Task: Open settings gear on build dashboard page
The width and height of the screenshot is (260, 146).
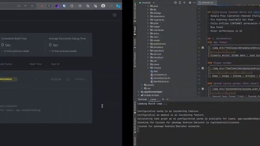Action: point(115,15)
